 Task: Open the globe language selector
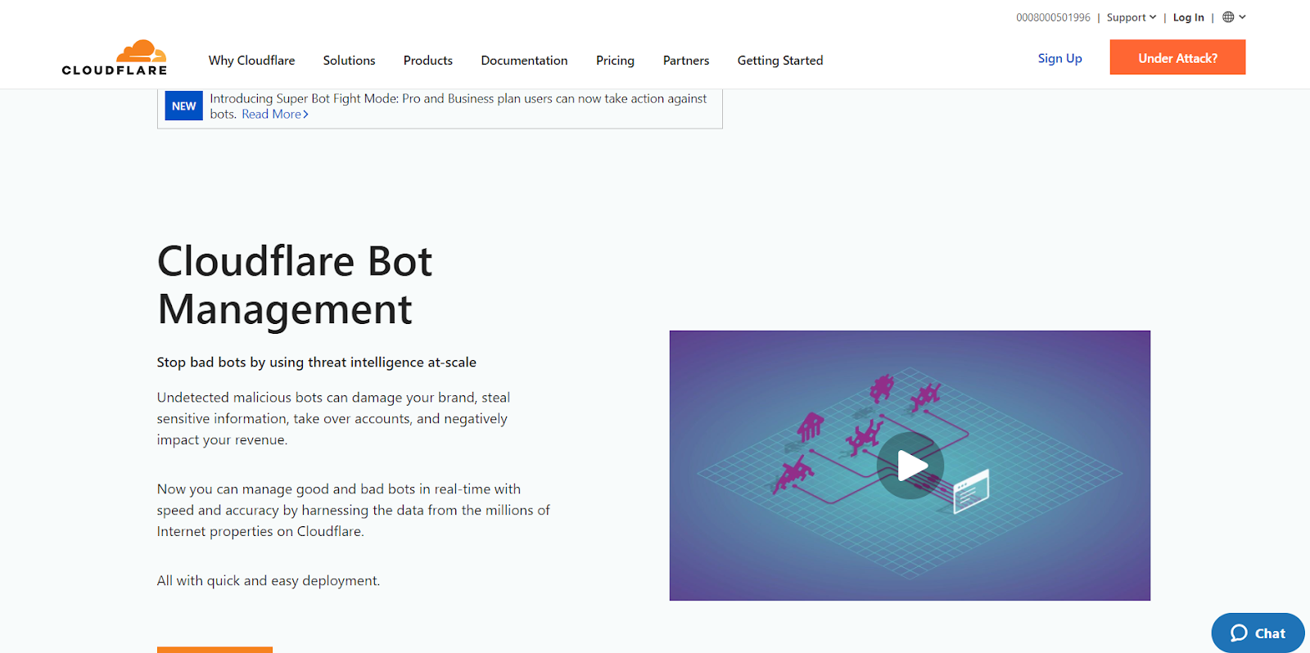tap(1234, 17)
